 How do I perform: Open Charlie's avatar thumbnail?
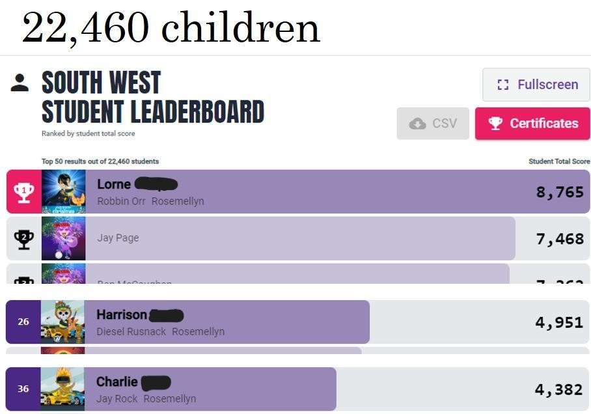(x=62, y=389)
